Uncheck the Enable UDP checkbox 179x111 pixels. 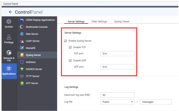[70, 61]
